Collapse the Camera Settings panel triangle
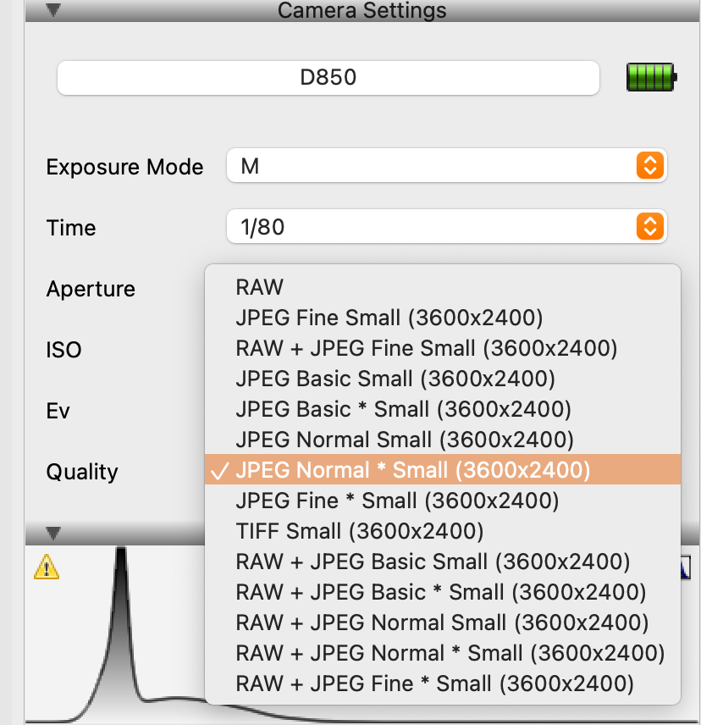Image resolution: width=701 pixels, height=725 pixels. (x=53, y=9)
